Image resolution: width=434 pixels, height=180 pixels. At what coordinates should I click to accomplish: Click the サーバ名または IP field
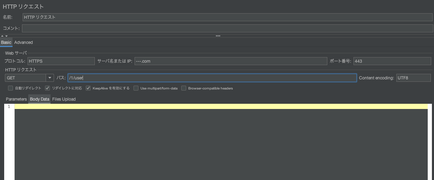231,61
